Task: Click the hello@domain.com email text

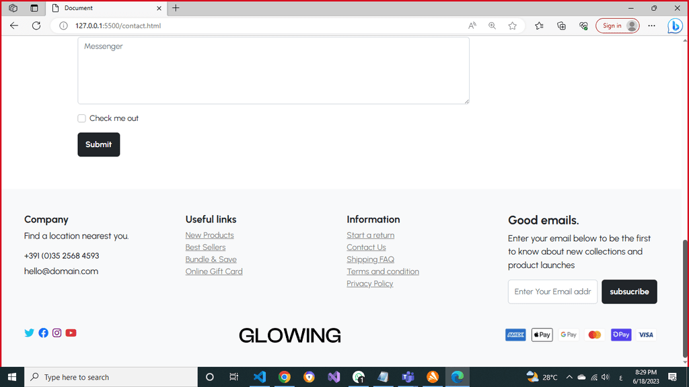Action: point(61,271)
